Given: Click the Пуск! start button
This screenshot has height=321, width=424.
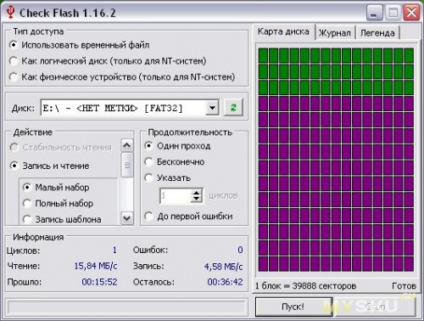Looking at the screenshot, I should tap(293, 307).
